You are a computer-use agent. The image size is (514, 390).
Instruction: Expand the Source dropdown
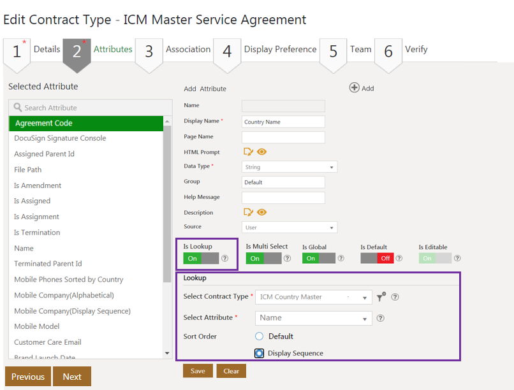click(290, 227)
